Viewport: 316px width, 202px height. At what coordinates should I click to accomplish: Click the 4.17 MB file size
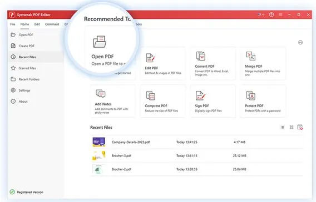(x=239, y=142)
